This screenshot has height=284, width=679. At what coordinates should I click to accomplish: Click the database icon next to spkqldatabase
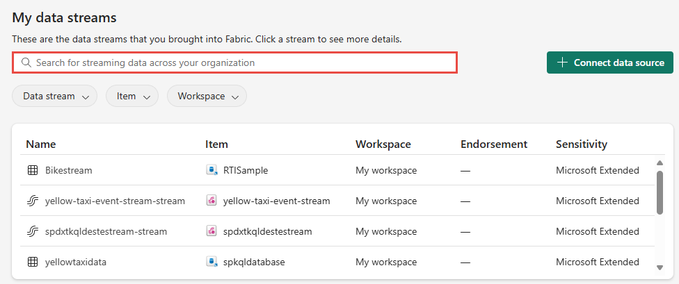tap(211, 262)
